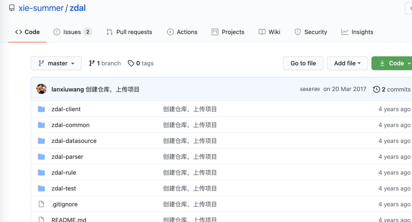
Task: Click the zdal-datasource folder icon
Action: pos(41,141)
